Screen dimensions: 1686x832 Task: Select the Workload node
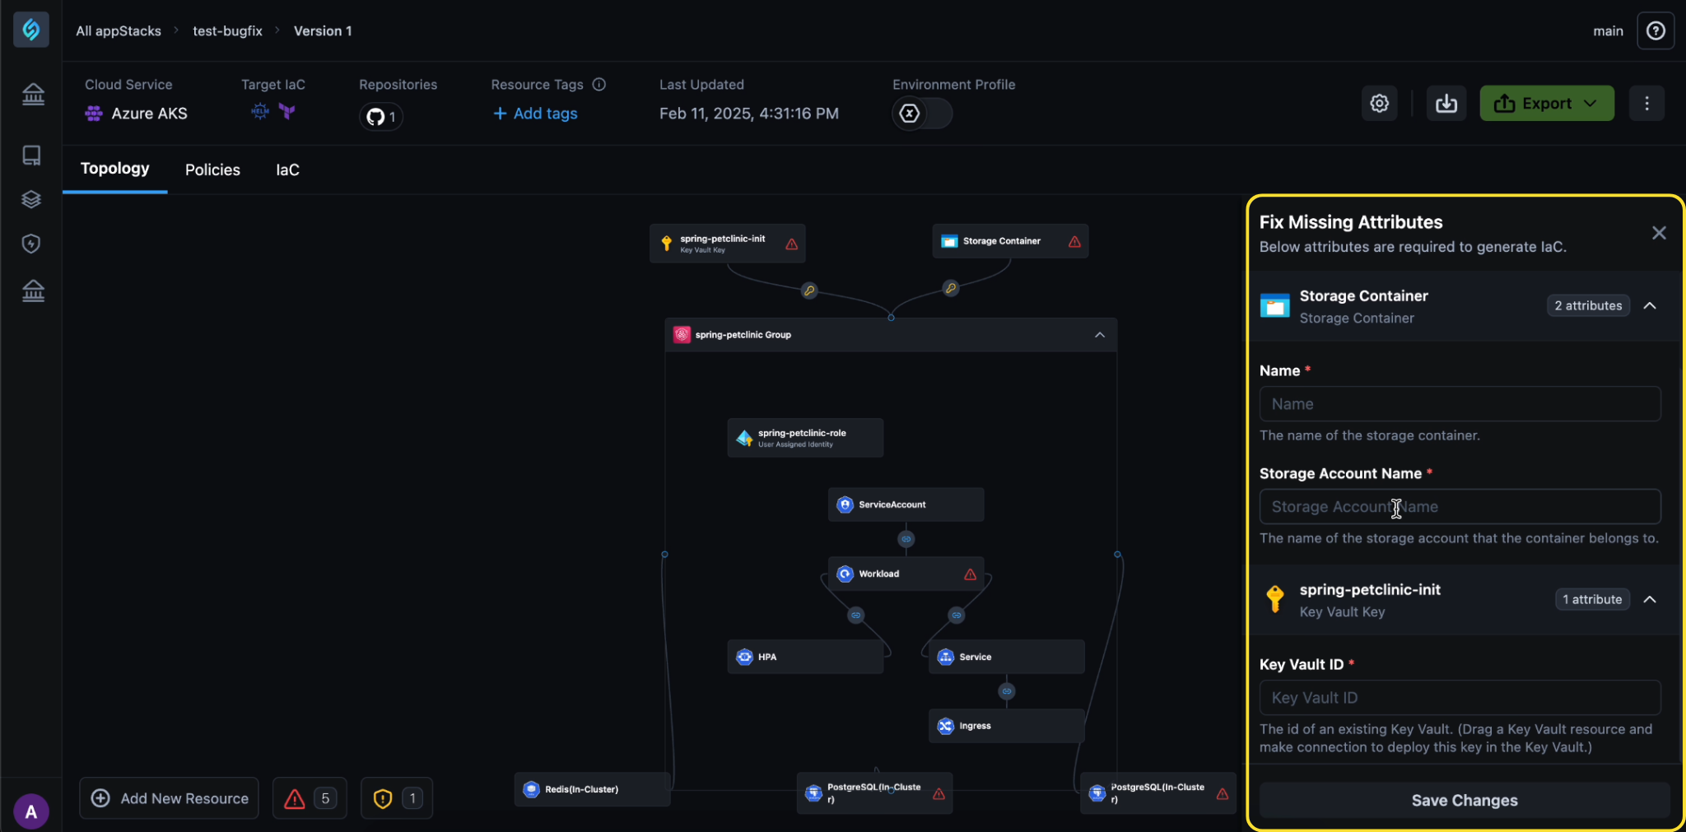[906, 574]
